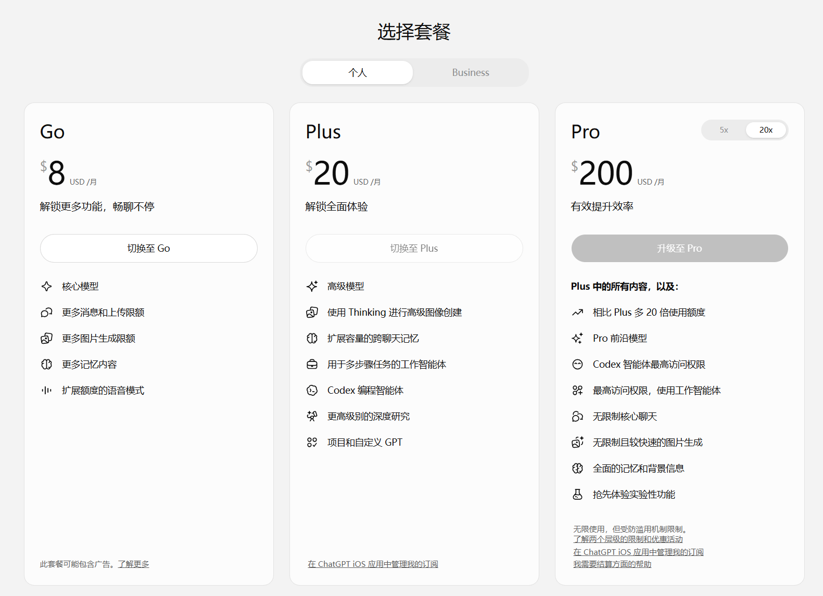Click the chat bubble icon beside 更多消息和上传限额

(46, 313)
